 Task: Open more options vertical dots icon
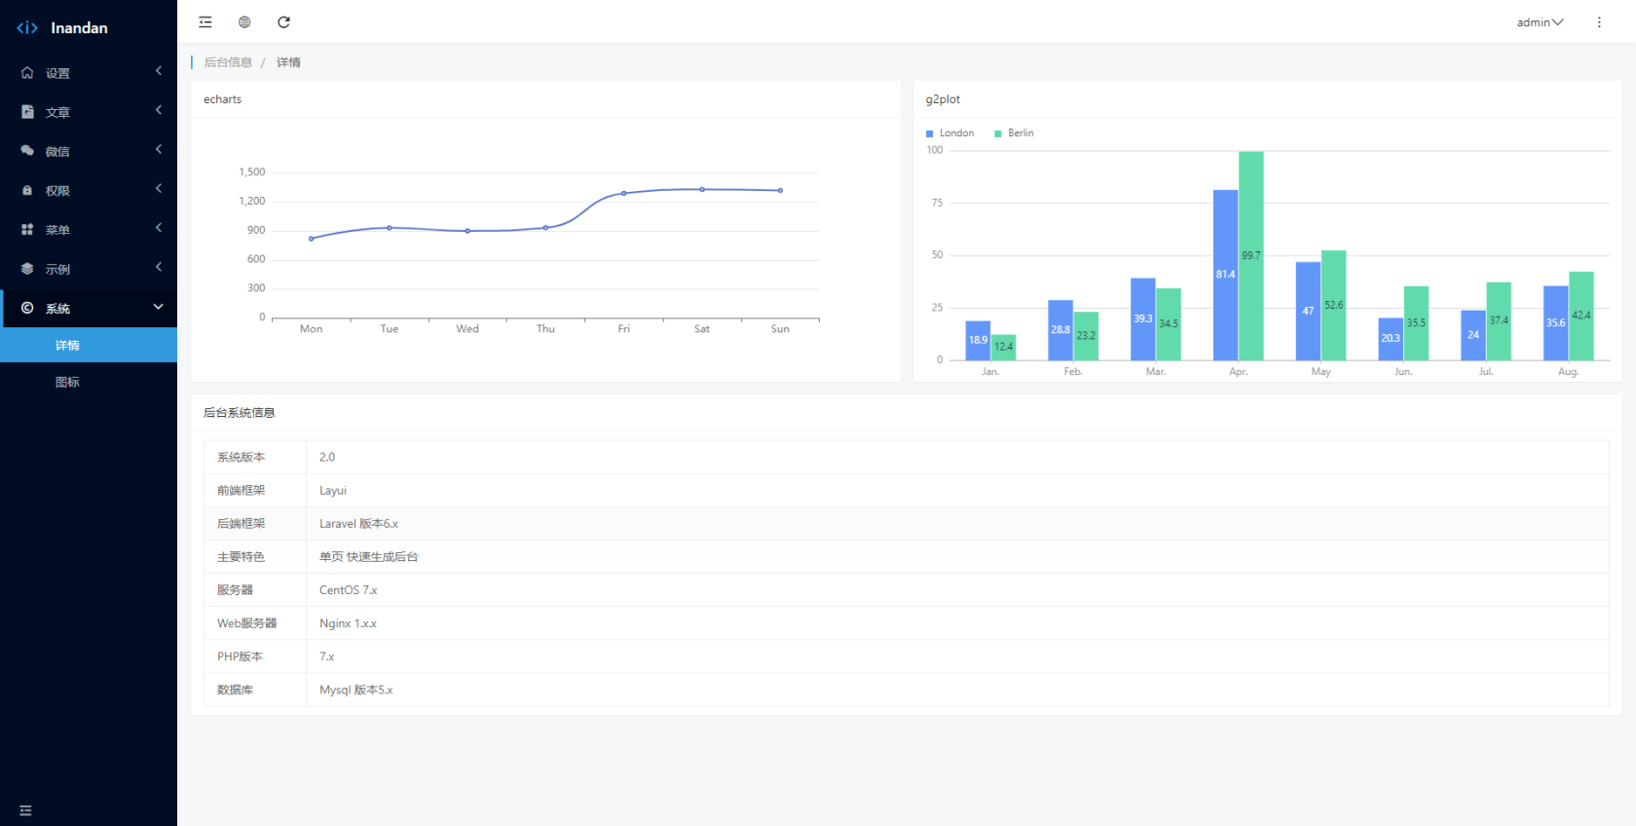click(x=1599, y=22)
